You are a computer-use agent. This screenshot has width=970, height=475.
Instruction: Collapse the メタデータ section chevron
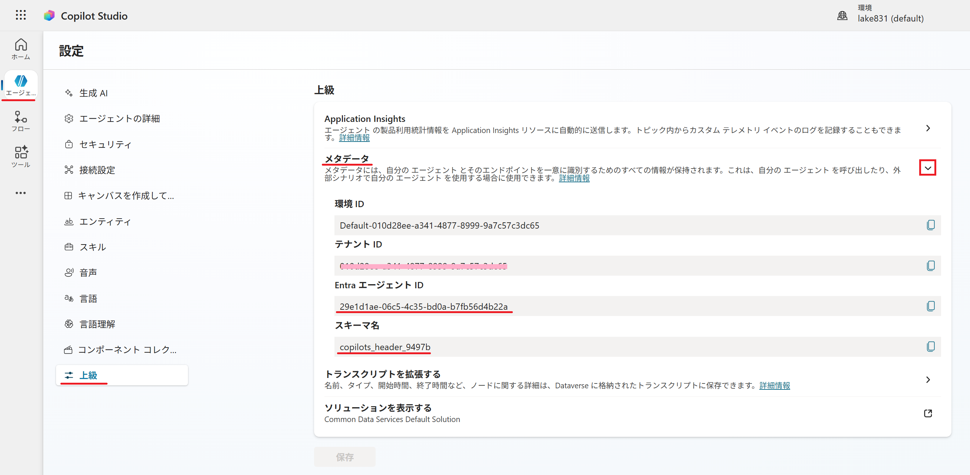(x=927, y=168)
